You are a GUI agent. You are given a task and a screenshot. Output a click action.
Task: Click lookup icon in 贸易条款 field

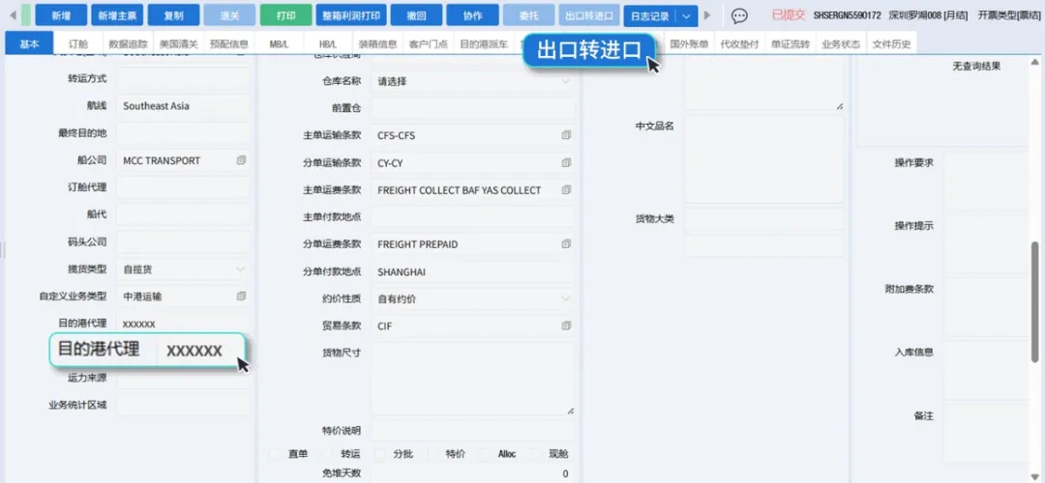click(x=566, y=327)
